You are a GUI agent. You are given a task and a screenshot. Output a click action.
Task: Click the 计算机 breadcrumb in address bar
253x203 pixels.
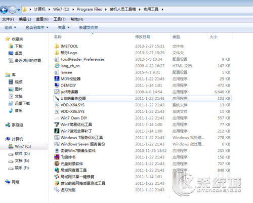(x=40, y=9)
